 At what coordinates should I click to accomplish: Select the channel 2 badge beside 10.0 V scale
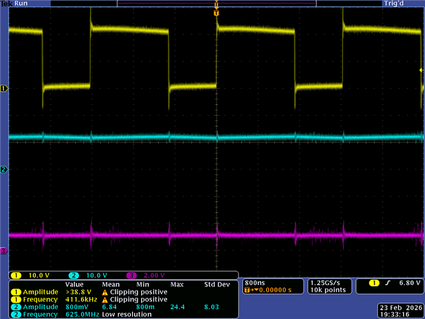(74, 276)
